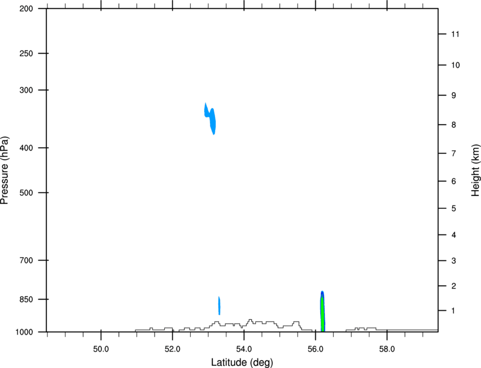Pick the 6 km height label
The width and height of the screenshot is (481, 368).
[x=454, y=181]
